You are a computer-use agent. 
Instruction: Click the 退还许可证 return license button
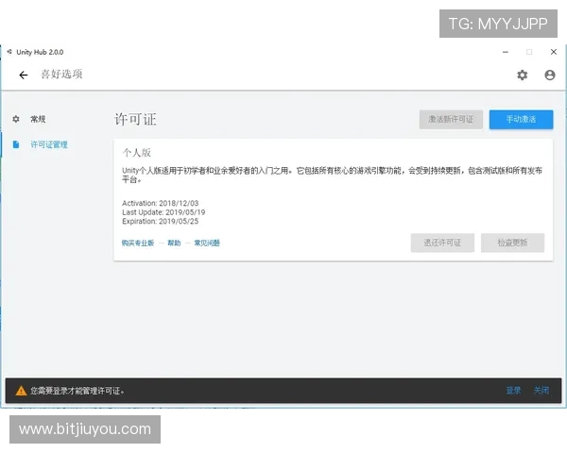(x=442, y=243)
